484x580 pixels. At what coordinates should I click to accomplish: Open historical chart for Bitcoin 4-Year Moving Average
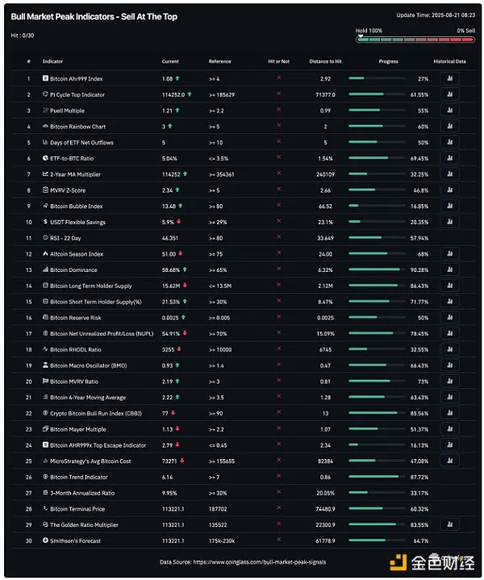pyautogui.click(x=449, y=397)
